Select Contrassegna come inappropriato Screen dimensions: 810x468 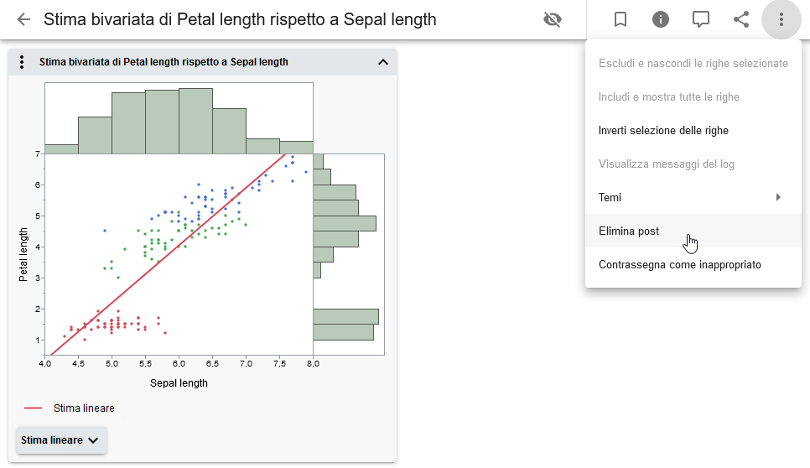pos(680,264)
